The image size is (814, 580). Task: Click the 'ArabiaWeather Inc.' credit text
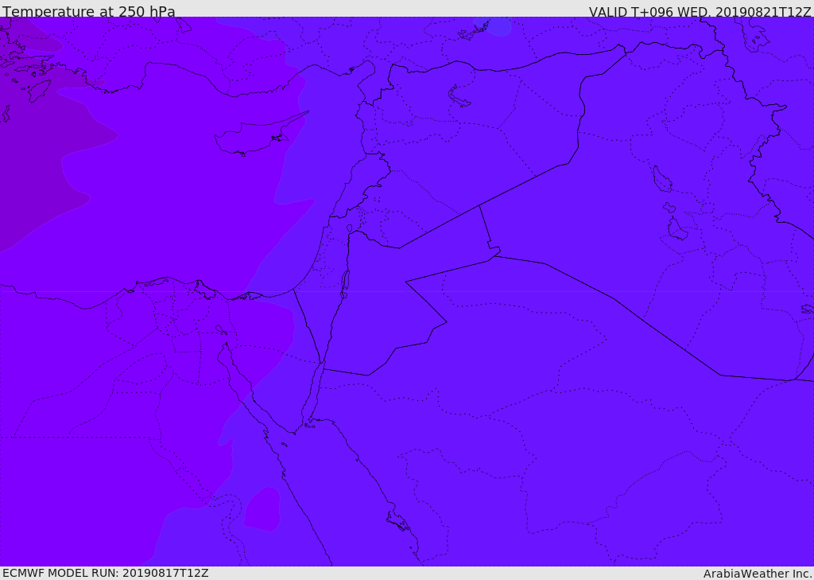[x=758, y=574]
